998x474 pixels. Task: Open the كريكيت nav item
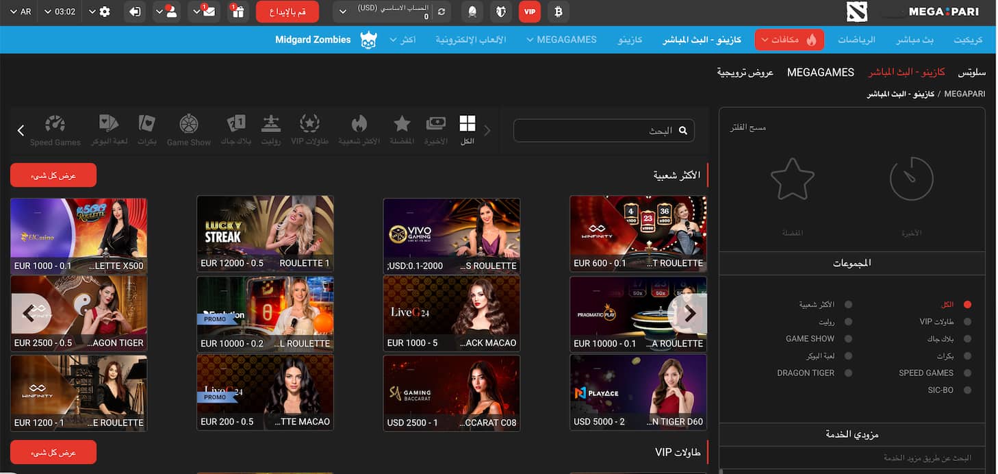click(x=968, y=40)
